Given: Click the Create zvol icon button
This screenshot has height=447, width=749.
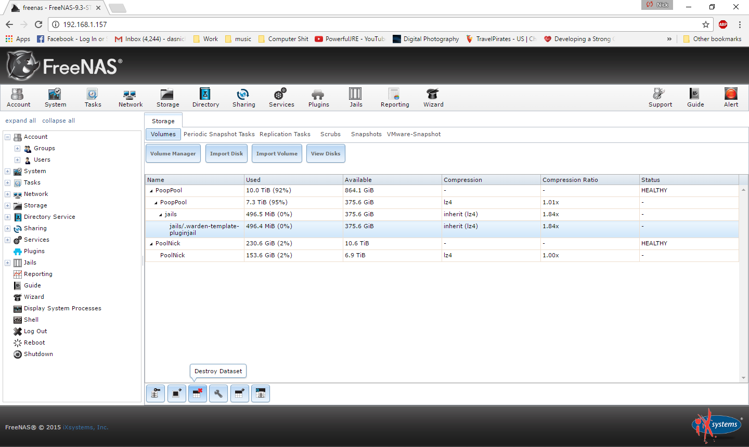Looking at the screenshot, I should [261, 393].
